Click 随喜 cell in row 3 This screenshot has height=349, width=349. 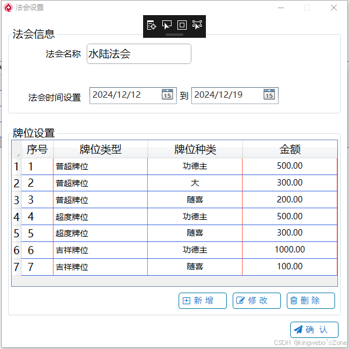[x=195, y=200]
